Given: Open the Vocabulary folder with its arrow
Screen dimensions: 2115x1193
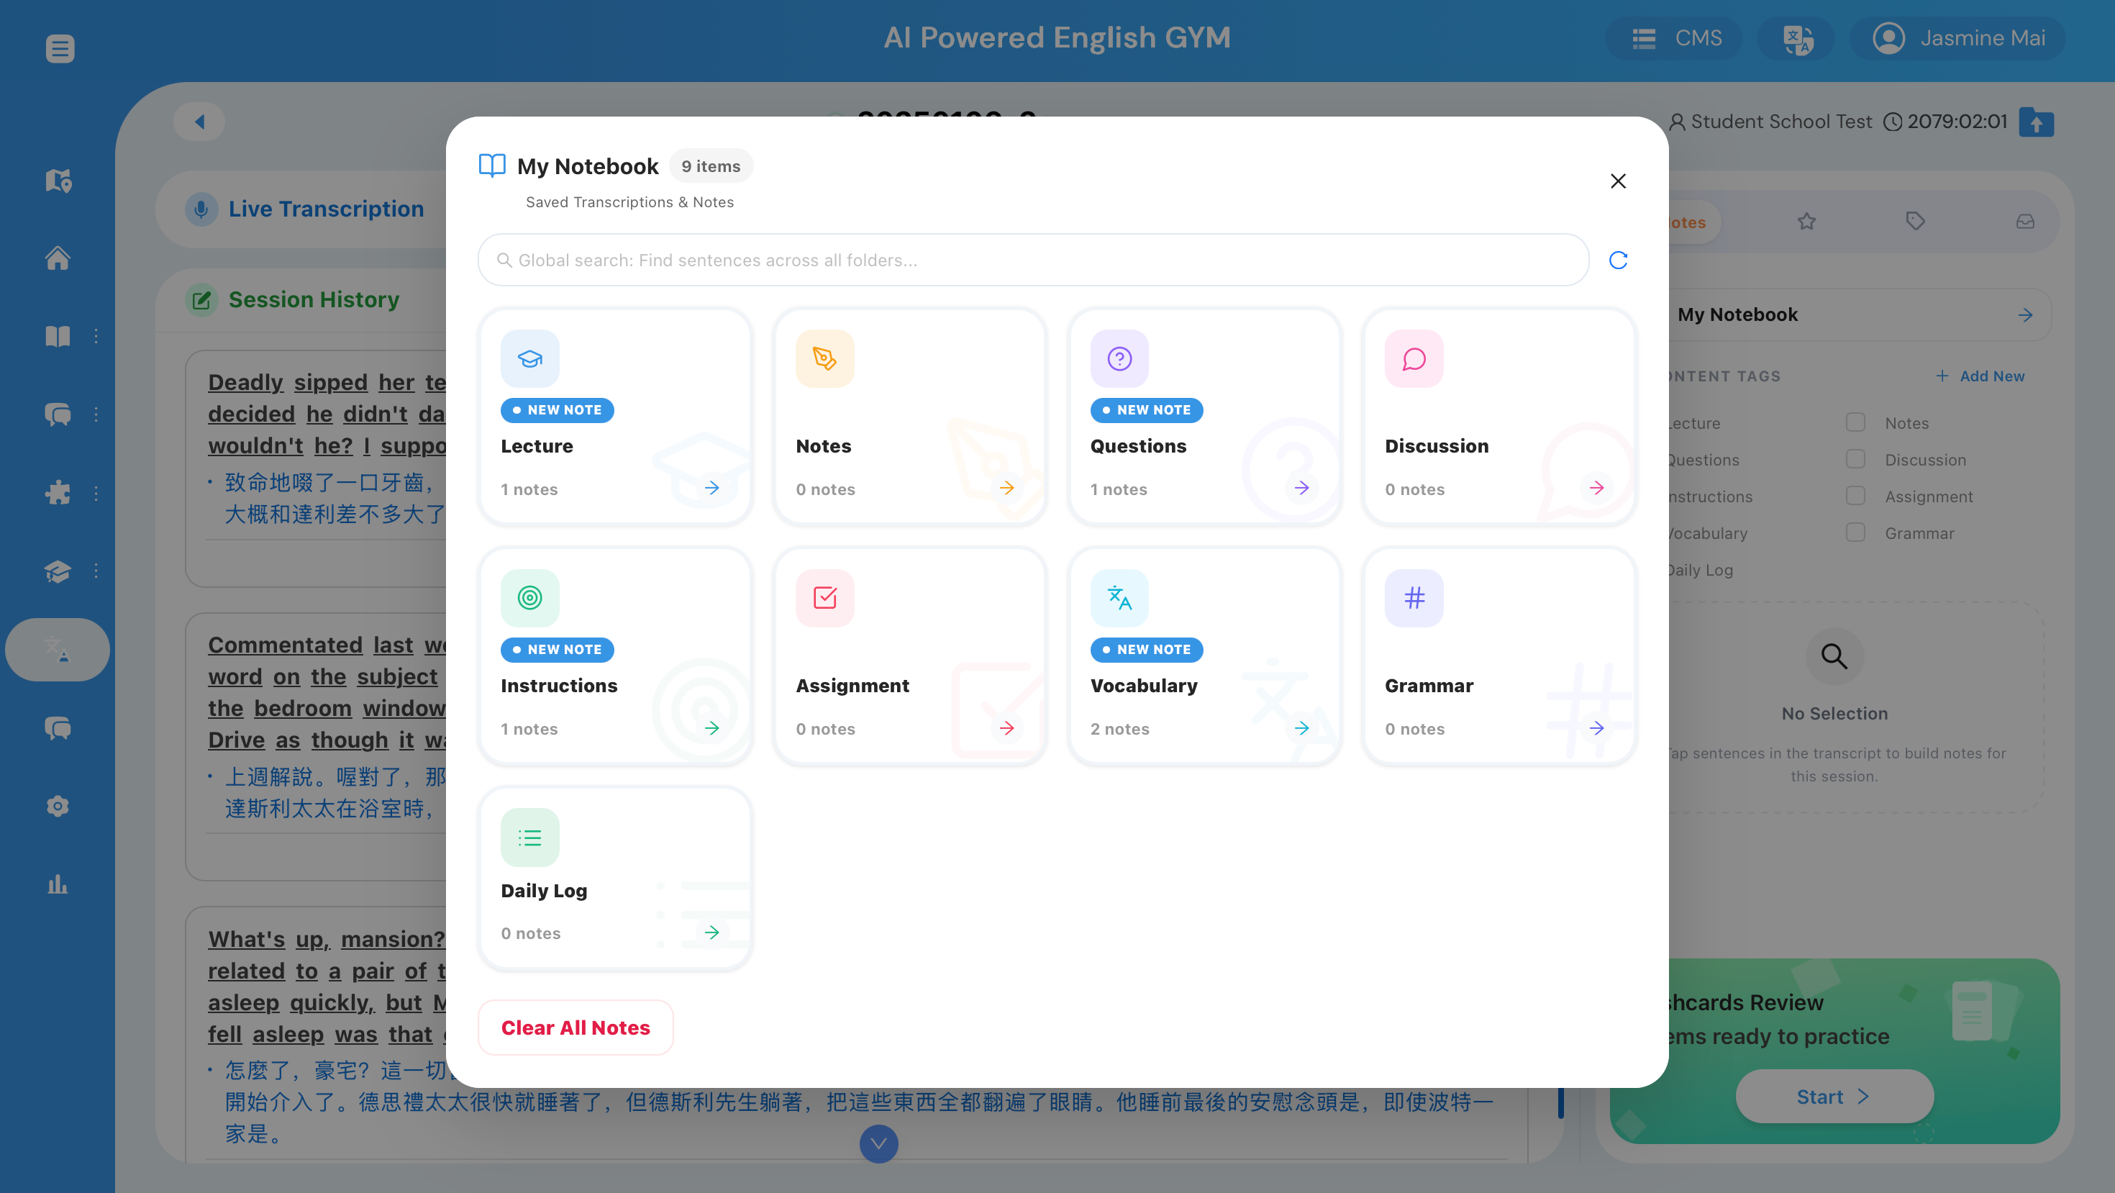Looking at the screenshot, I should click(x=1301, y=728).
